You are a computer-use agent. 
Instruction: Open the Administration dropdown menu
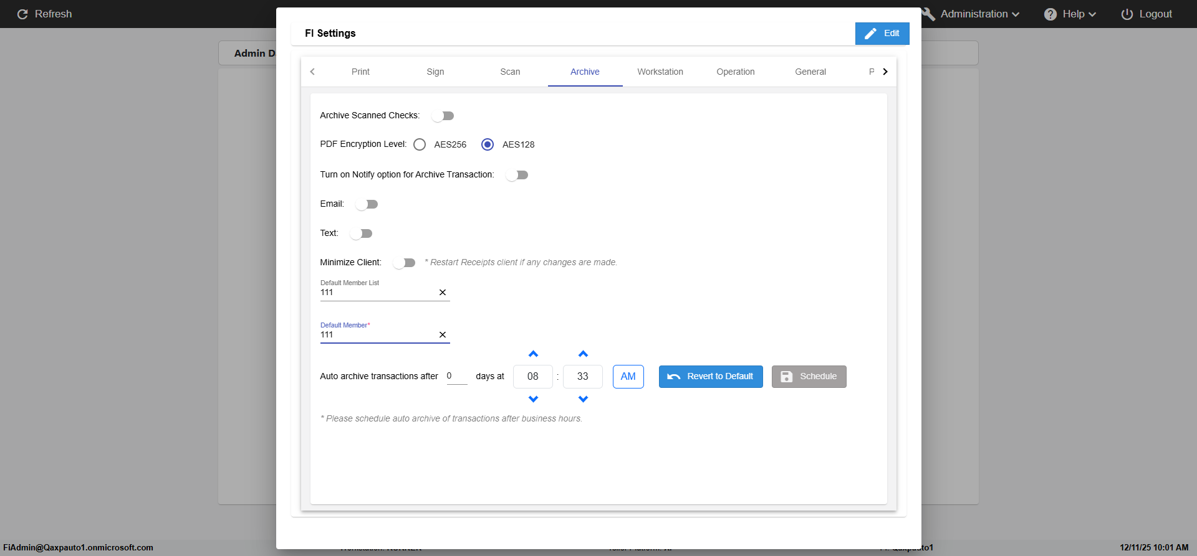point(979,14)
